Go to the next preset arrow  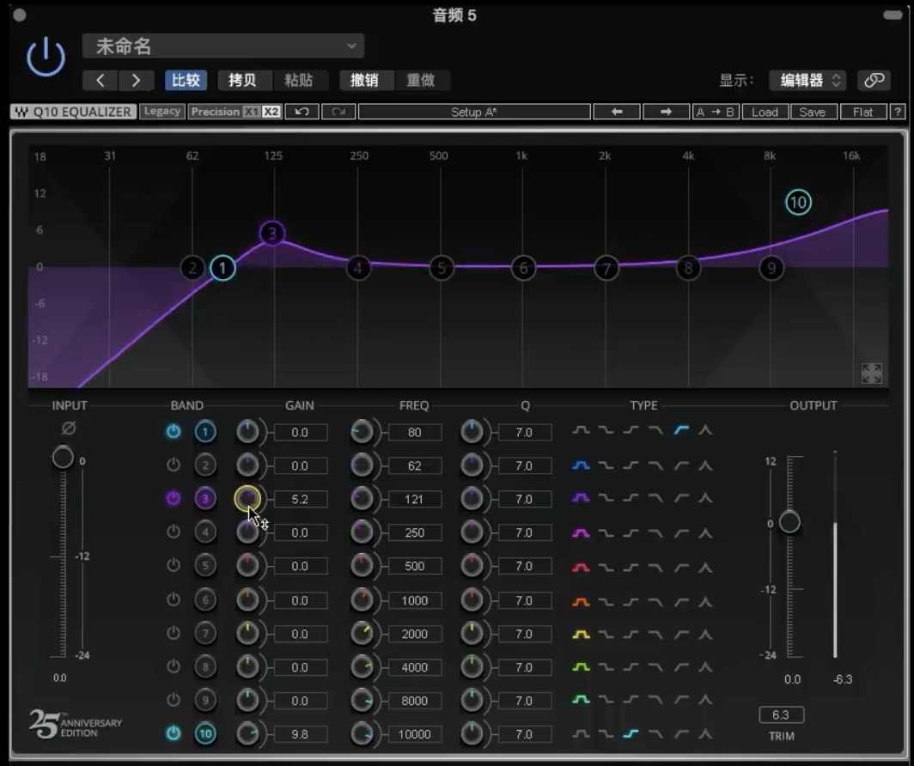(136, 80)
